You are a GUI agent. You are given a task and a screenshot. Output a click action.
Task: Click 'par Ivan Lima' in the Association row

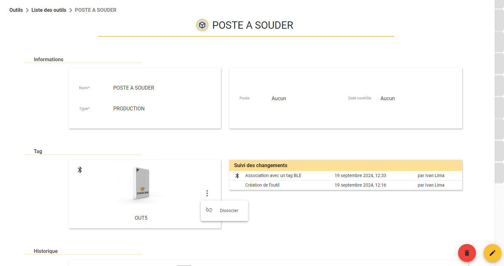(x=431, y=175)
